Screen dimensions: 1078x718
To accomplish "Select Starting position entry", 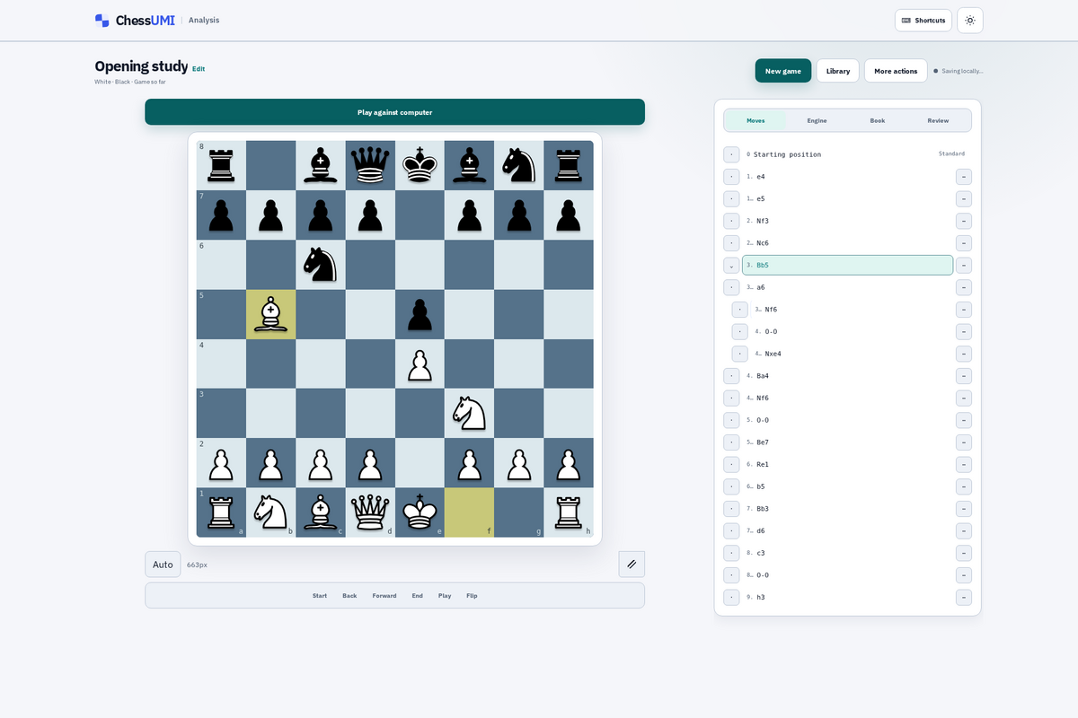I will (x=847, y=154).
